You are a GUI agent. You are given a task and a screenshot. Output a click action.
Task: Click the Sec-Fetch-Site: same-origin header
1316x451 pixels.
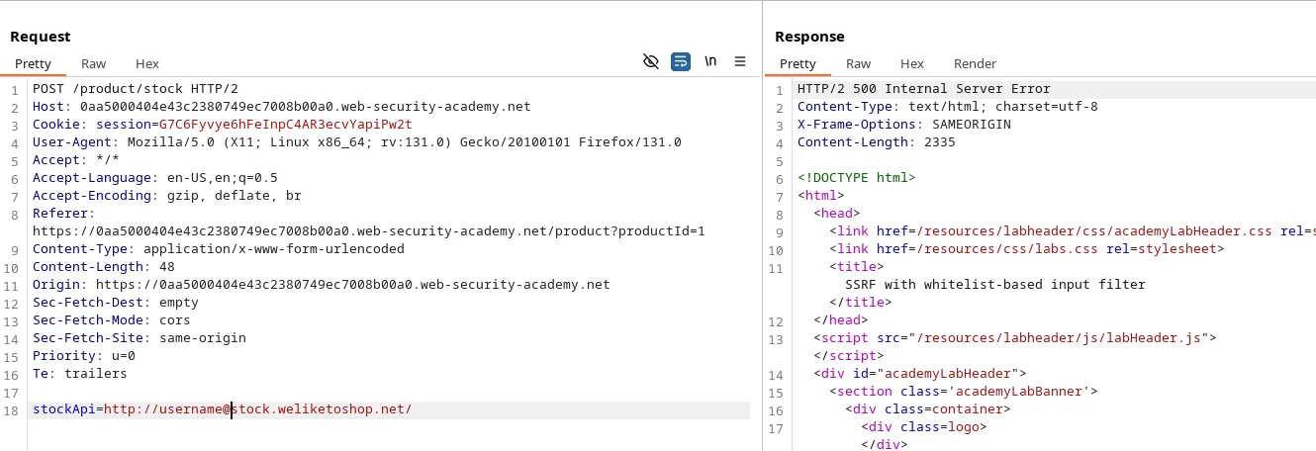coord(140,338)
